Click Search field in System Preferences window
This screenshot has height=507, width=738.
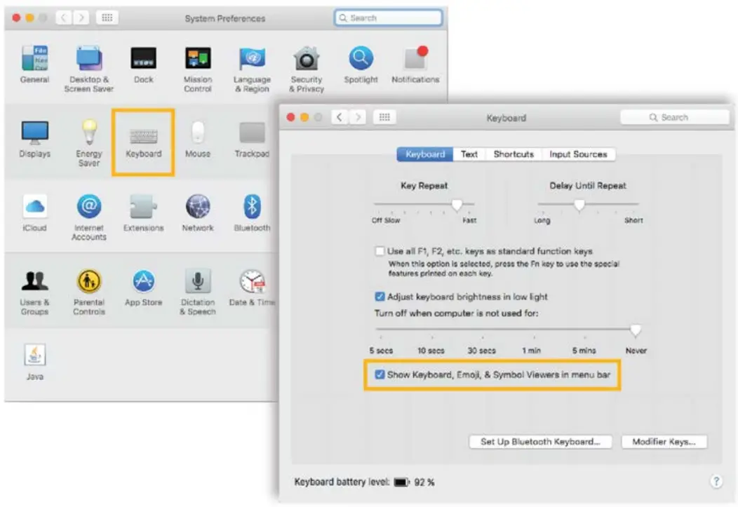pos(389,18)
